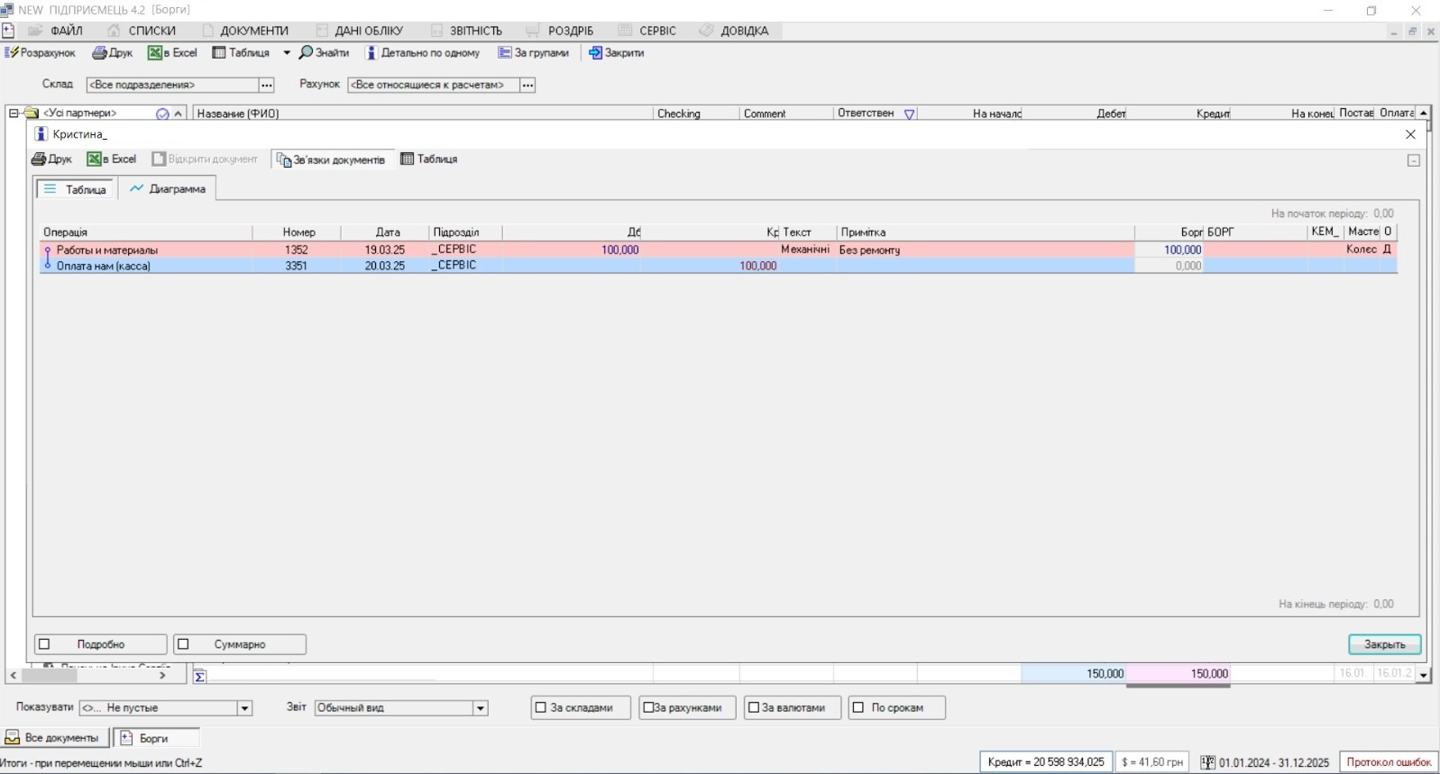
Task: Click the Закрити toolbar icon
Action: pyautogui.click(x=595, y=53)
